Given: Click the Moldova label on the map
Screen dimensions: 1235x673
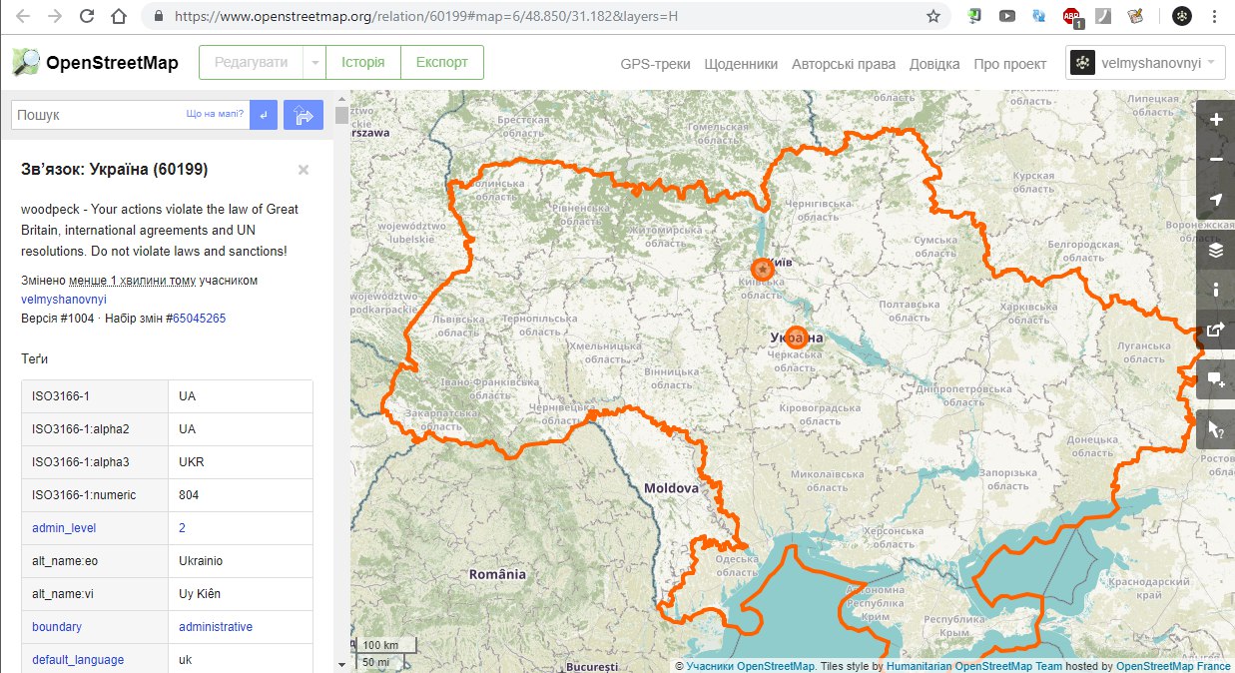Looking at the screenshot, I should (671, 488).
